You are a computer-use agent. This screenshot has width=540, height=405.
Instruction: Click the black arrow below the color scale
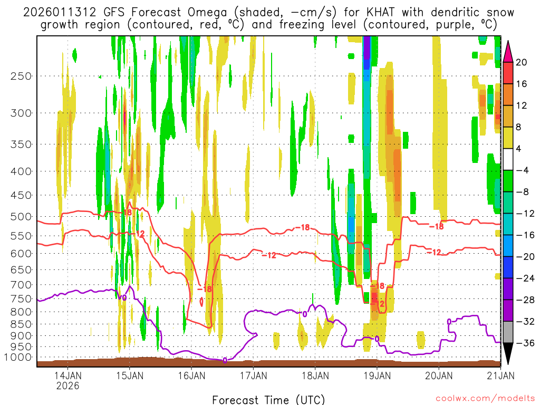pyautogui.click(x=508, y=354)
